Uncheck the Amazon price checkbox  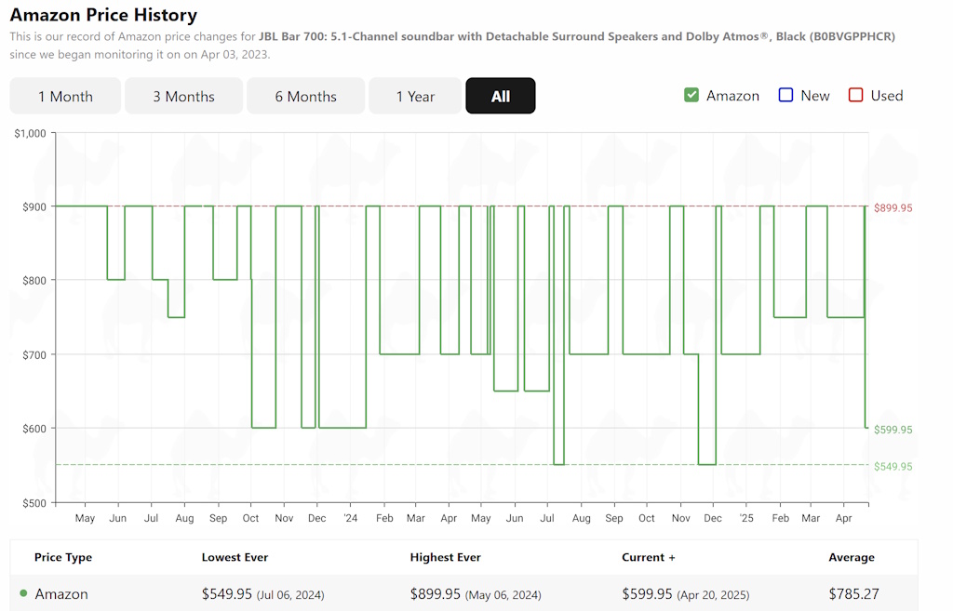[691, 96]
